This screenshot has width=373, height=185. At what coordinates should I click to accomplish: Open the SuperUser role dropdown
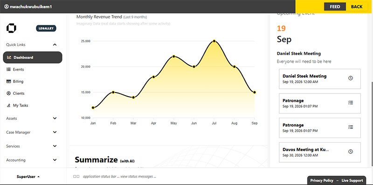click(28, 177)
